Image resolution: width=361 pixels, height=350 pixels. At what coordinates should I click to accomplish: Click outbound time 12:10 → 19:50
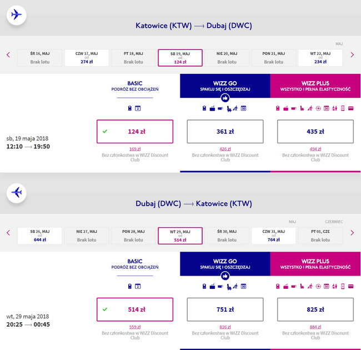28,147
